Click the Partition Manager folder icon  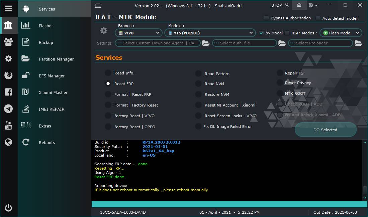click(x=25, y=58)
